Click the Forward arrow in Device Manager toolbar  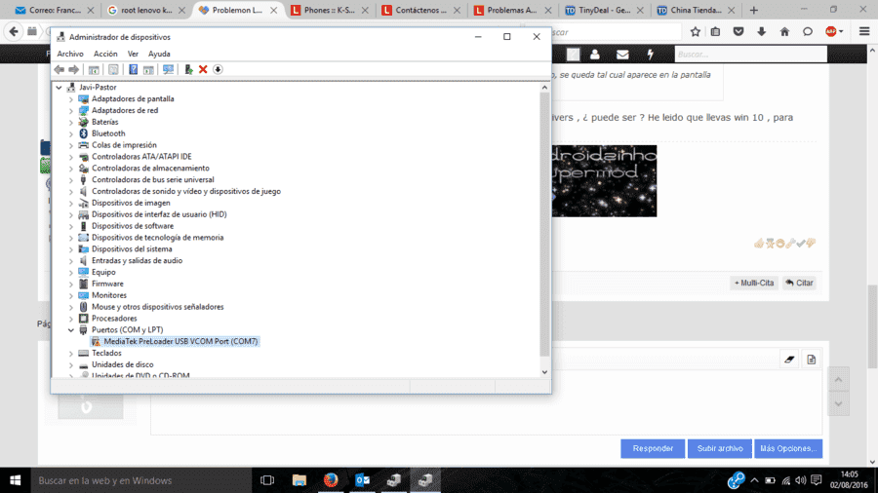(x=73, y=69)
